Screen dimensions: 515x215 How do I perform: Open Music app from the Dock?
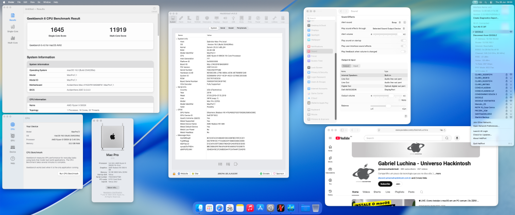pos(250,208)
